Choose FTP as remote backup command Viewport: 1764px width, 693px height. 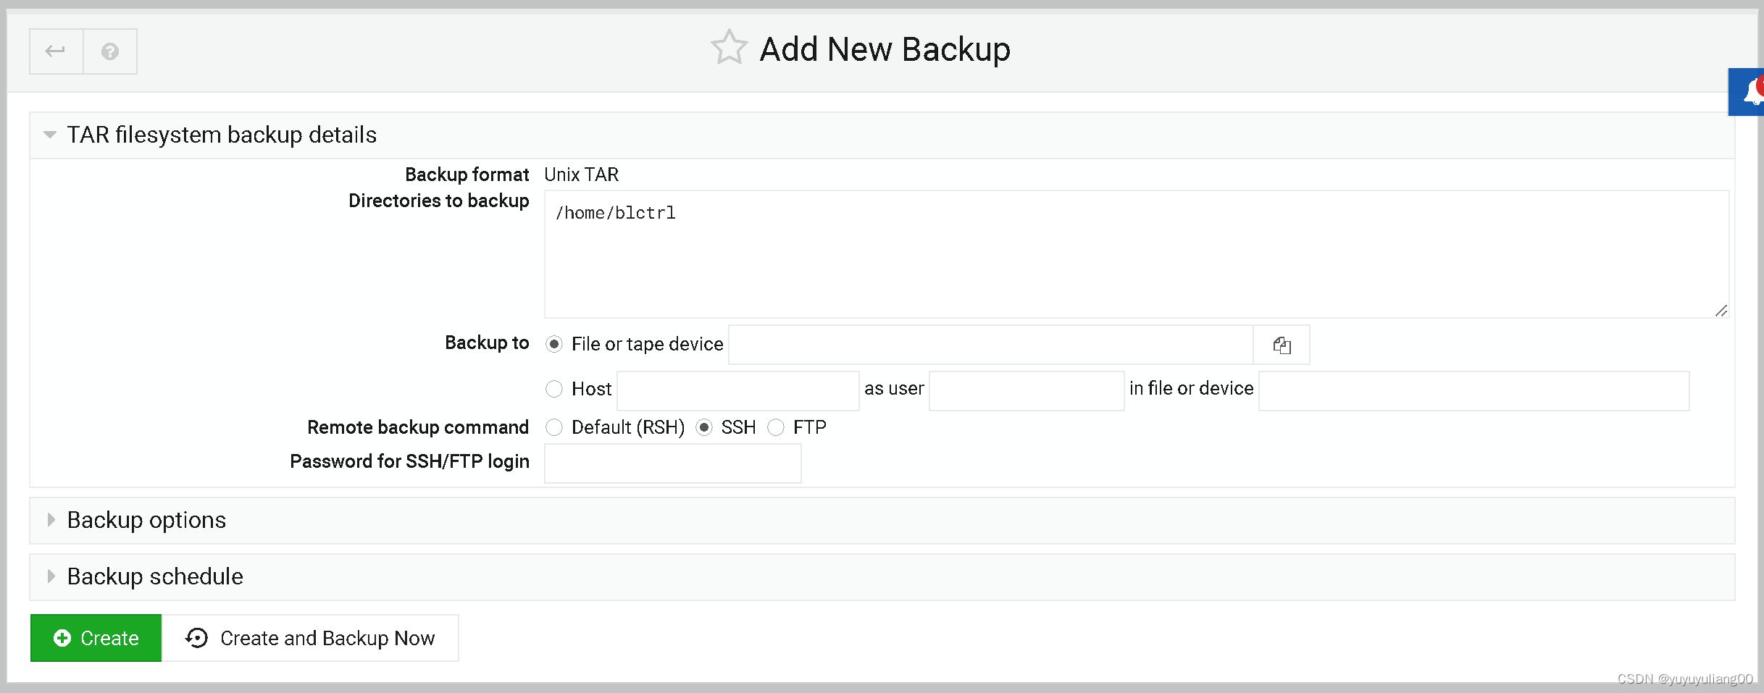(x=776, y=427)
